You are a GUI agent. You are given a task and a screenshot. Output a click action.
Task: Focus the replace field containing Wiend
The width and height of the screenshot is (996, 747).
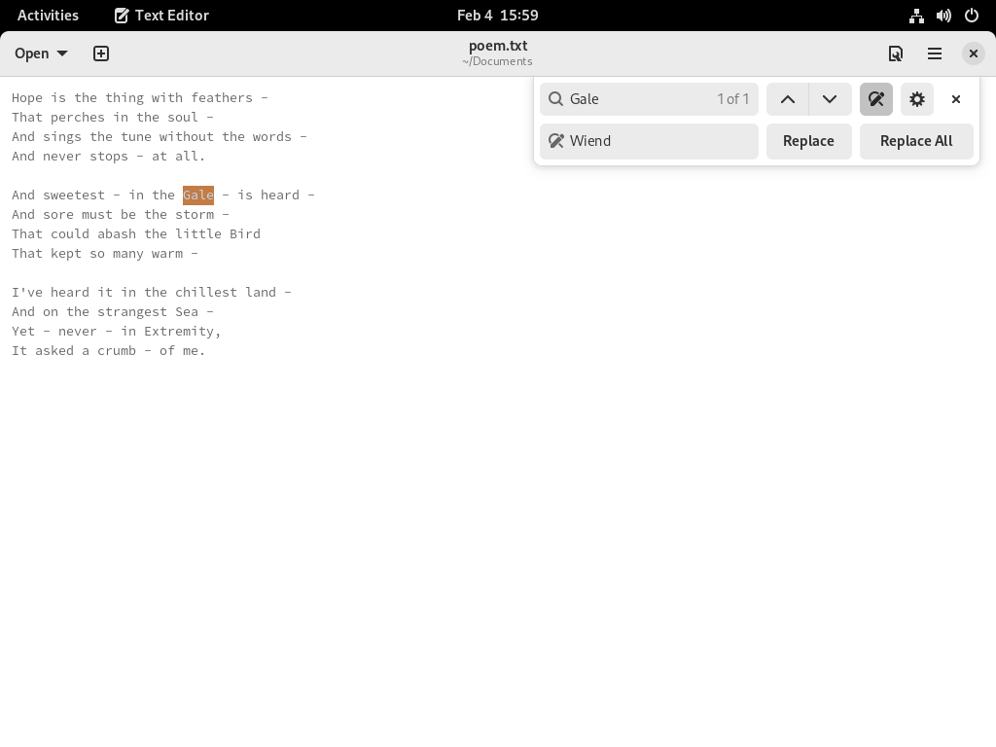[x=649, y=141]
